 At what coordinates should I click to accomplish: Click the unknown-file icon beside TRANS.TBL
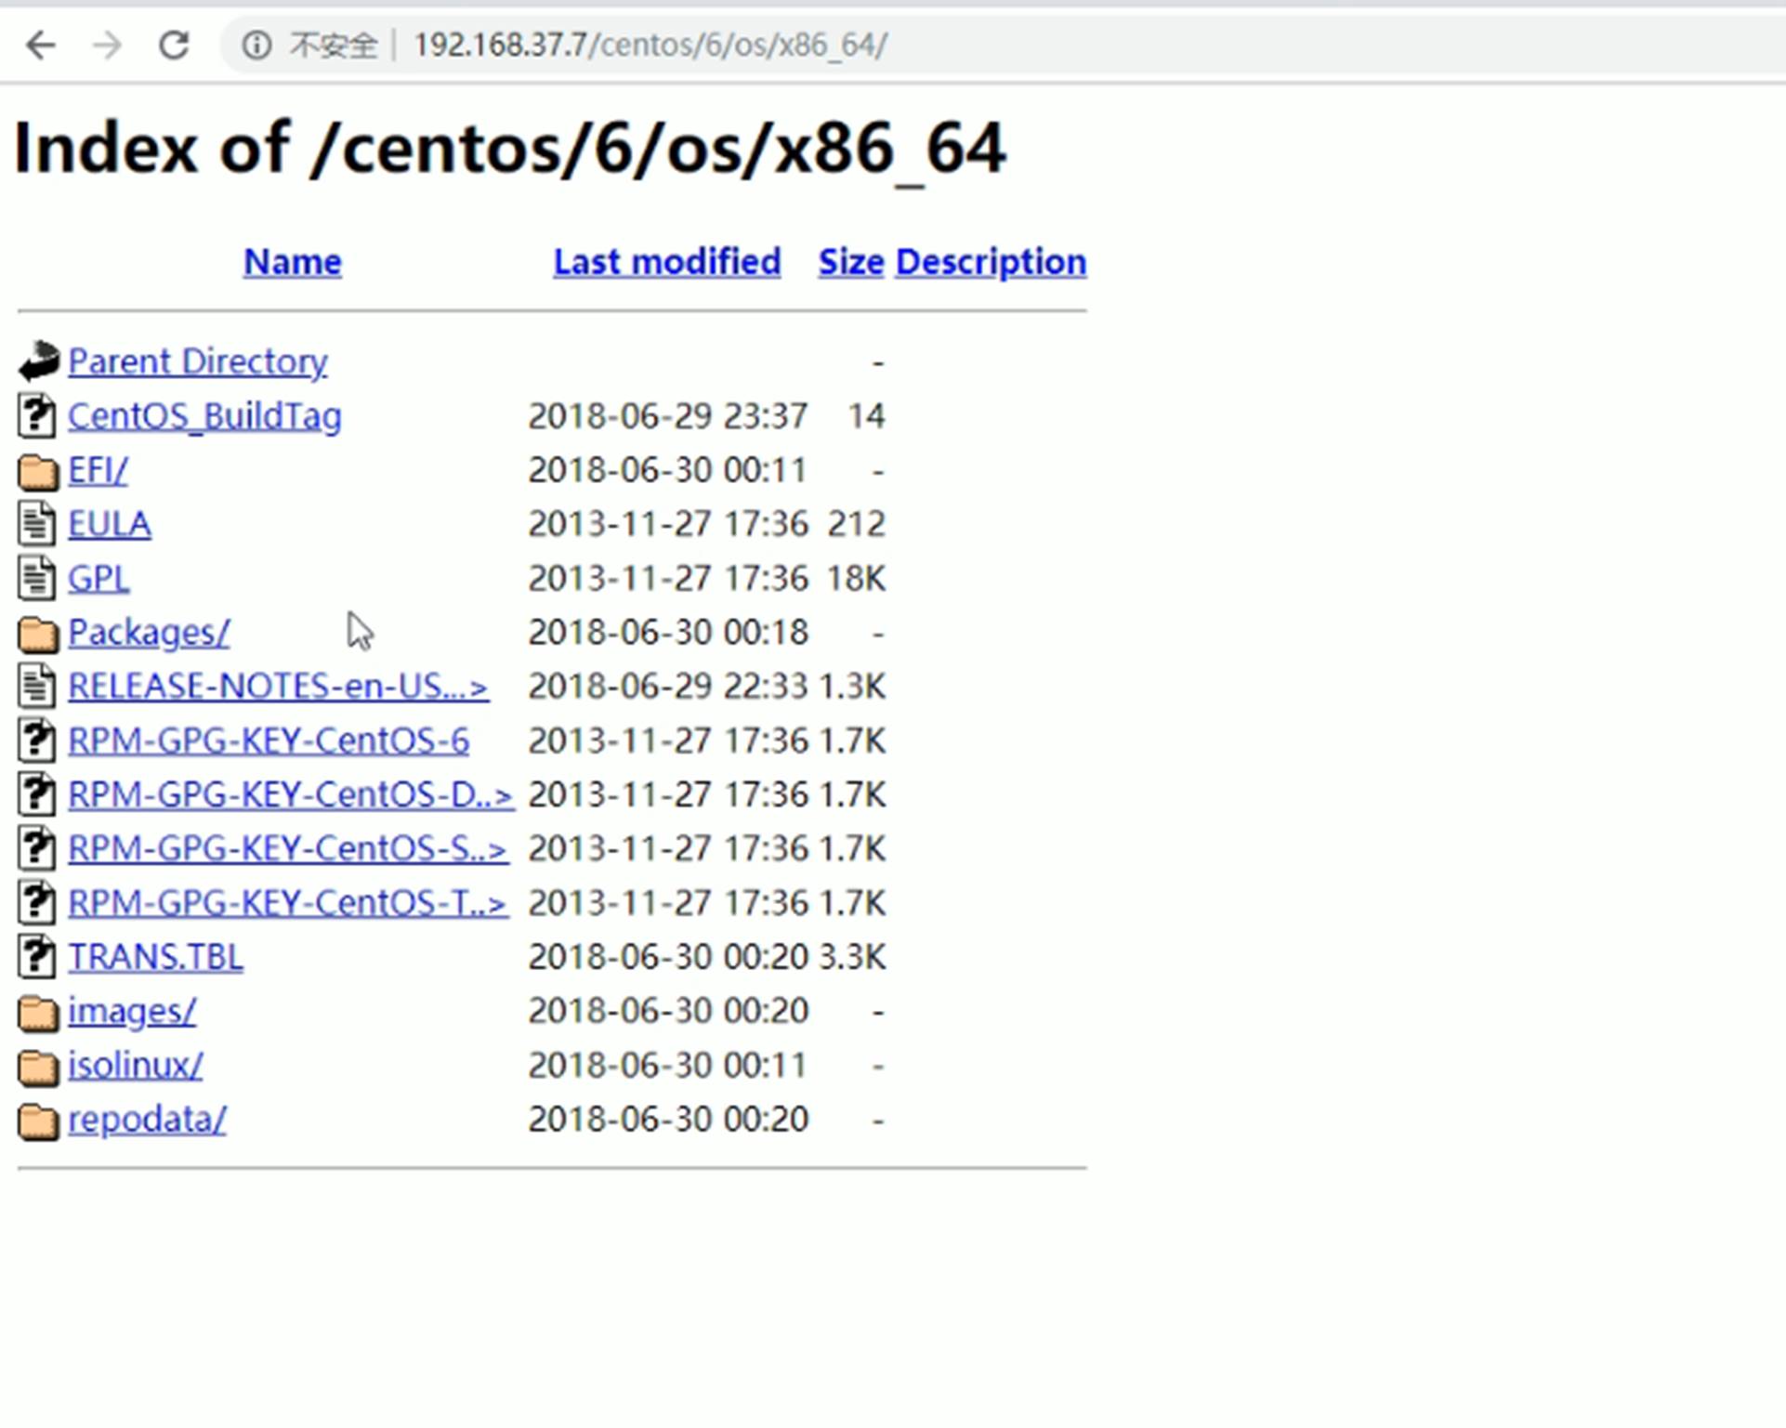pyautogui.click(x=37, y=958)
